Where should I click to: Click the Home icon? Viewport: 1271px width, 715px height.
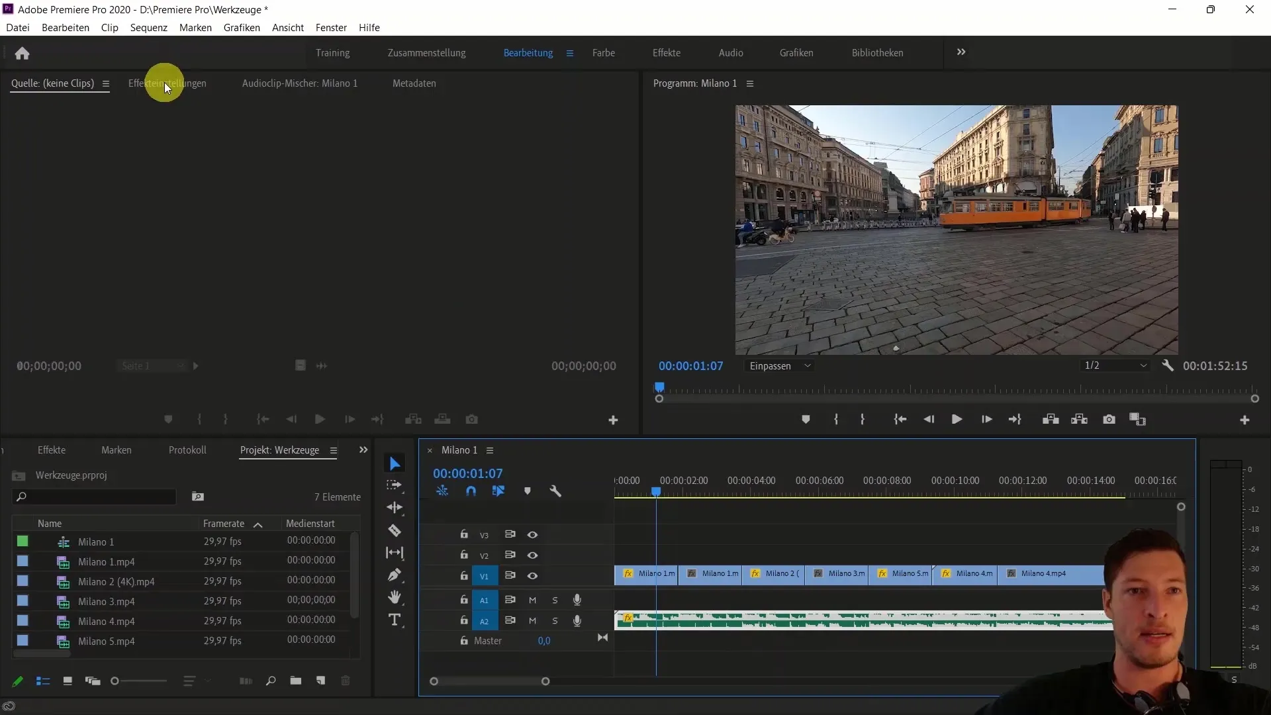pos(22,53)
